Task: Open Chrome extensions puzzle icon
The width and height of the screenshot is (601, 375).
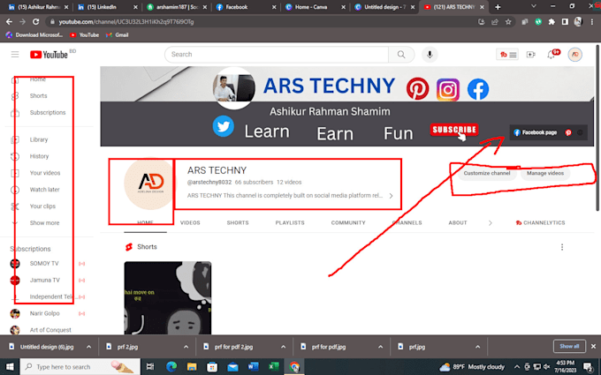Action: pos(552,22)
